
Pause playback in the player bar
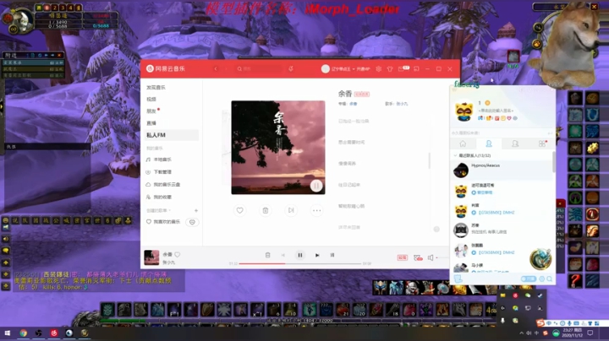click(299, 255)
